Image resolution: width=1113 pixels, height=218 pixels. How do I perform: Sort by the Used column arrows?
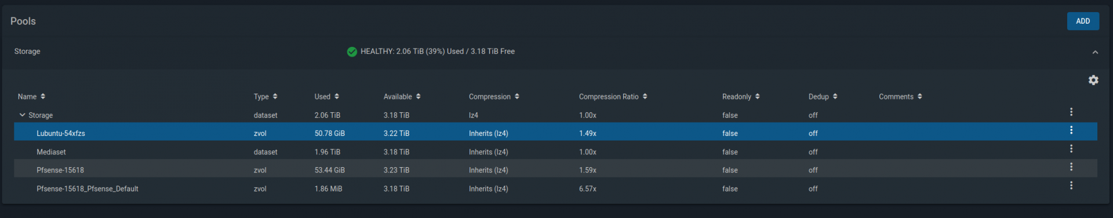(337, 97)
